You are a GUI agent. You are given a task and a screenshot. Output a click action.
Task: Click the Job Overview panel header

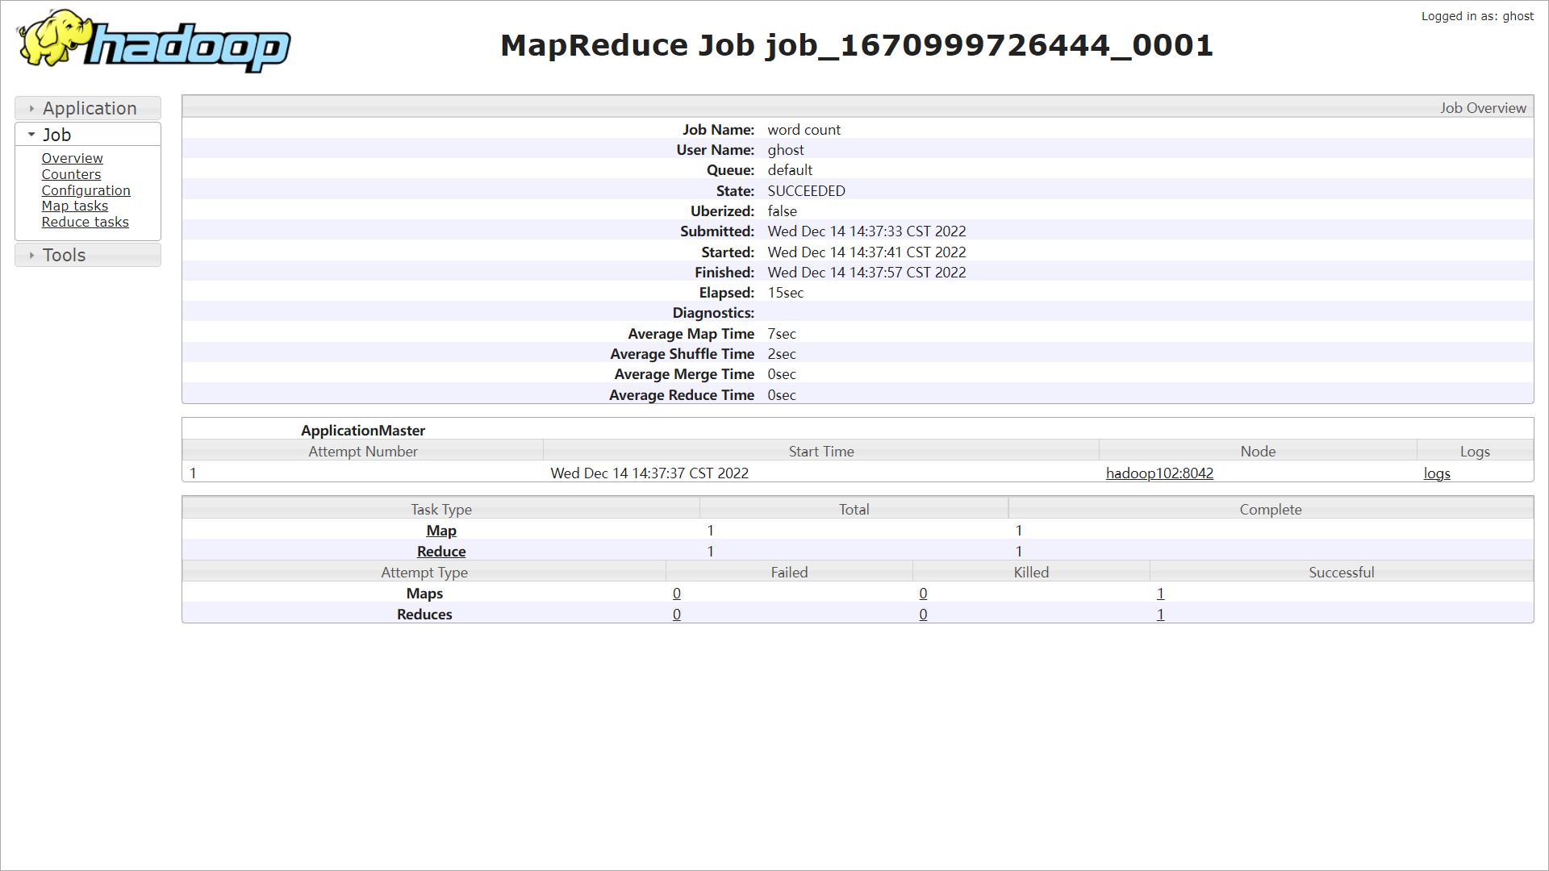tap(1482, 108)
